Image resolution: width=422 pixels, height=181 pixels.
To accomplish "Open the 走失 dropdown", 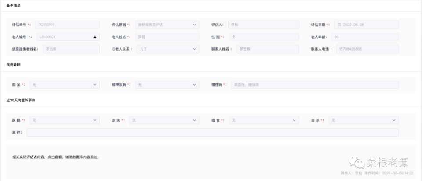I will point(164,120).
